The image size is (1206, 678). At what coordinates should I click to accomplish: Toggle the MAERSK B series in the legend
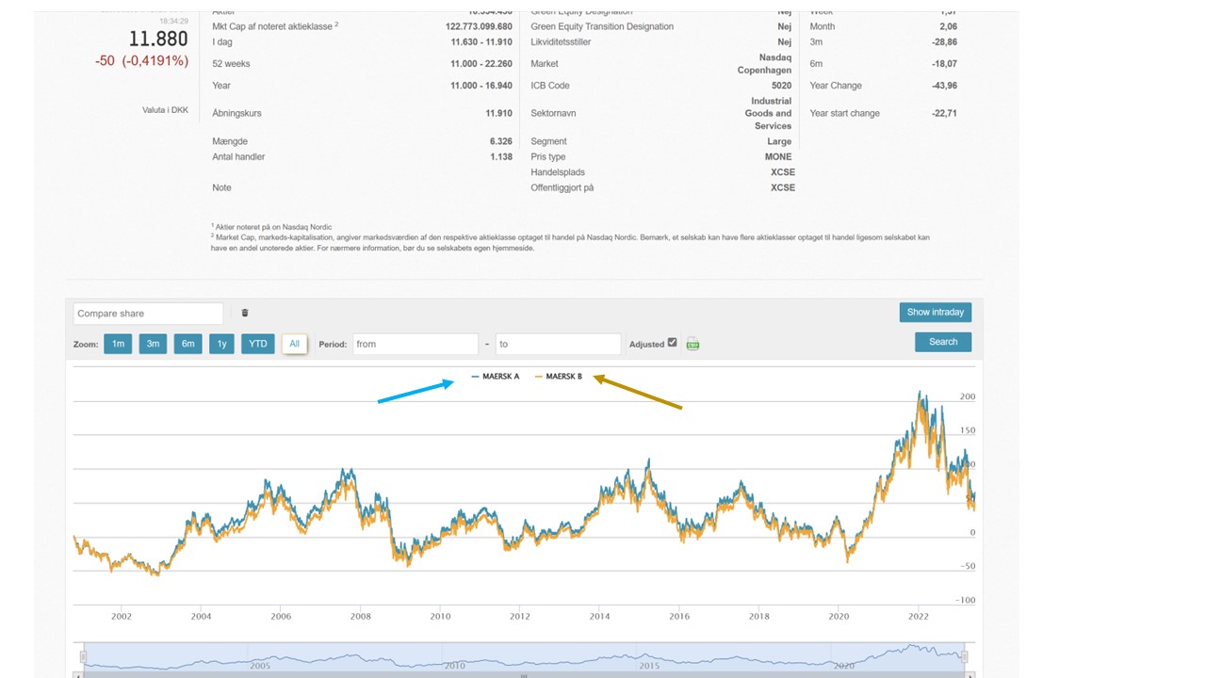click(x=559, y=377)
